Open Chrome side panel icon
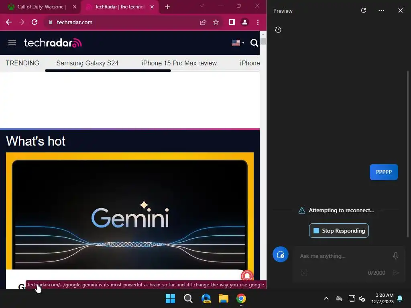The image size is (411, 308). (x=232, y=22)
